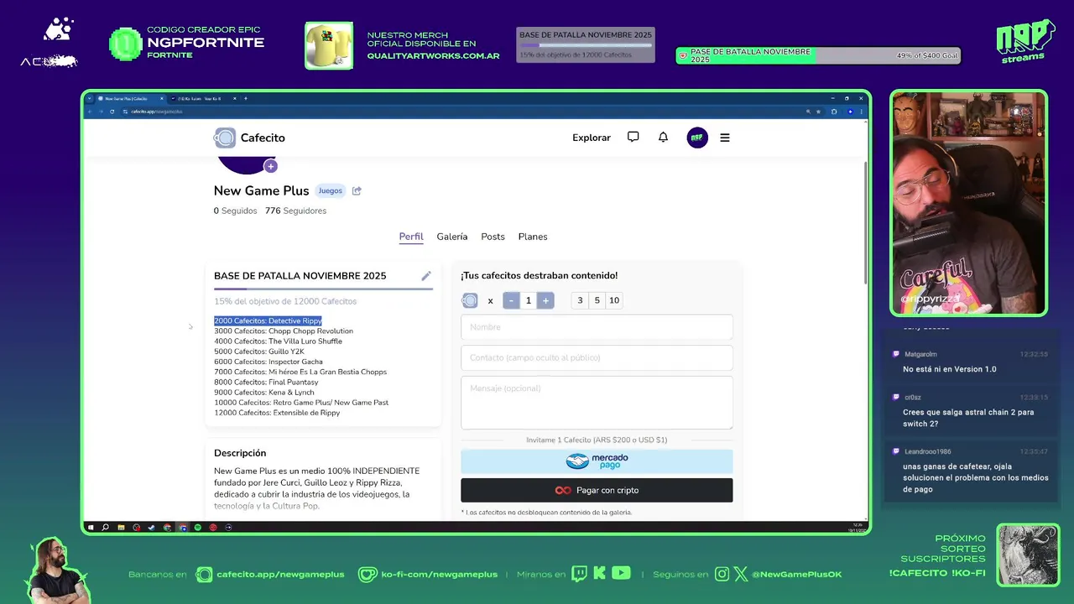
Task: Open the Explorar link
Action: [592, 138]
